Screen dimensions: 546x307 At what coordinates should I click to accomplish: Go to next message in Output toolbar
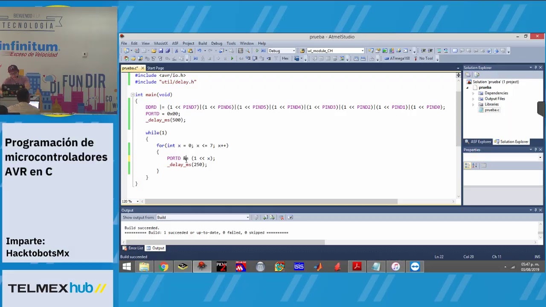pyautogui.click(x=272, y=217)
